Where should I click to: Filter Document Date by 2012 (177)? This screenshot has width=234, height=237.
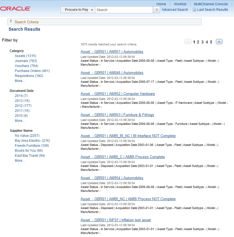23,106
